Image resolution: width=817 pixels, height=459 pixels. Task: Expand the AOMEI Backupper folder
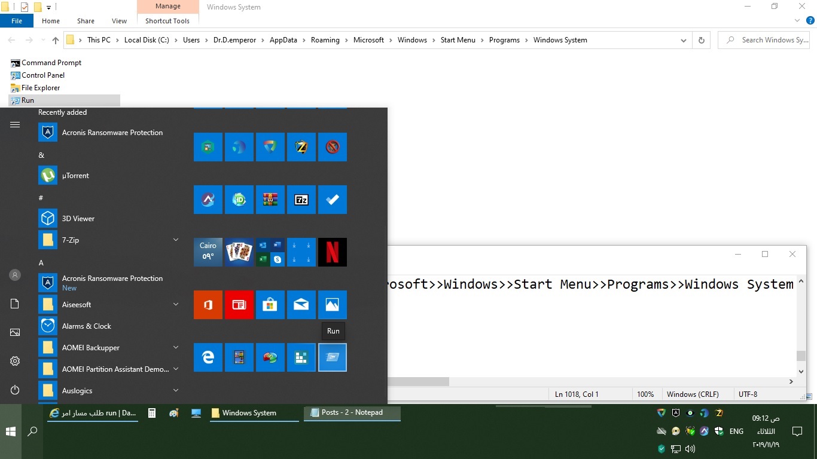176,347
